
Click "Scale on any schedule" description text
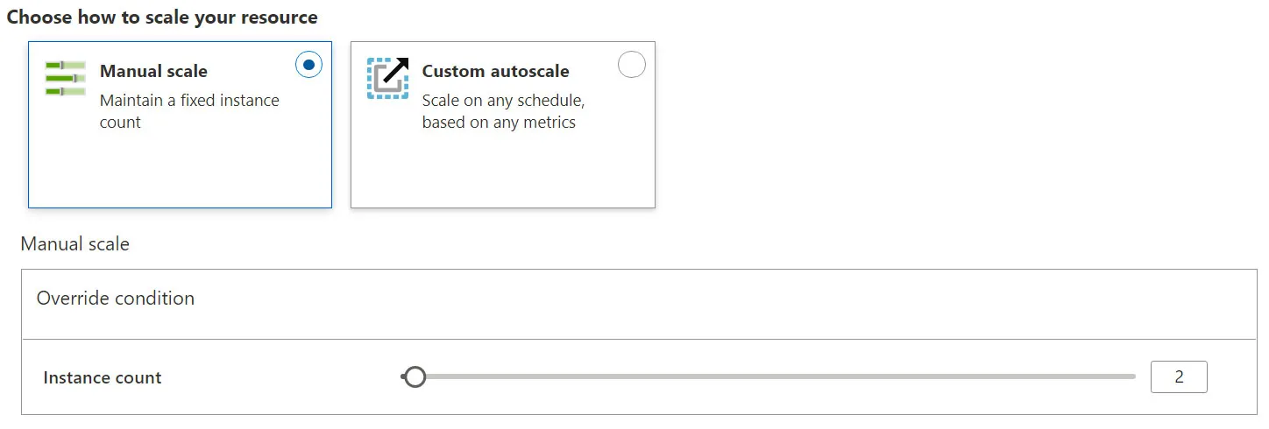click(x=503, y=101)
